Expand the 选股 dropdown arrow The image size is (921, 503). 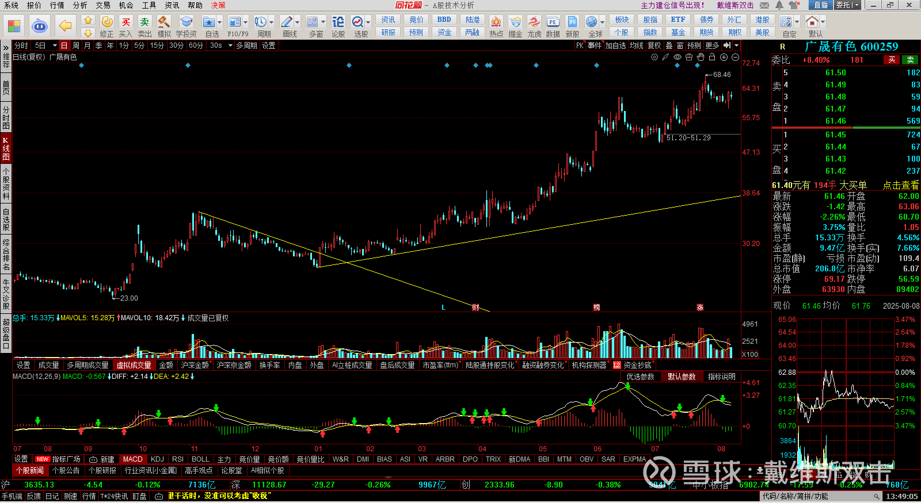pos(368,22)
